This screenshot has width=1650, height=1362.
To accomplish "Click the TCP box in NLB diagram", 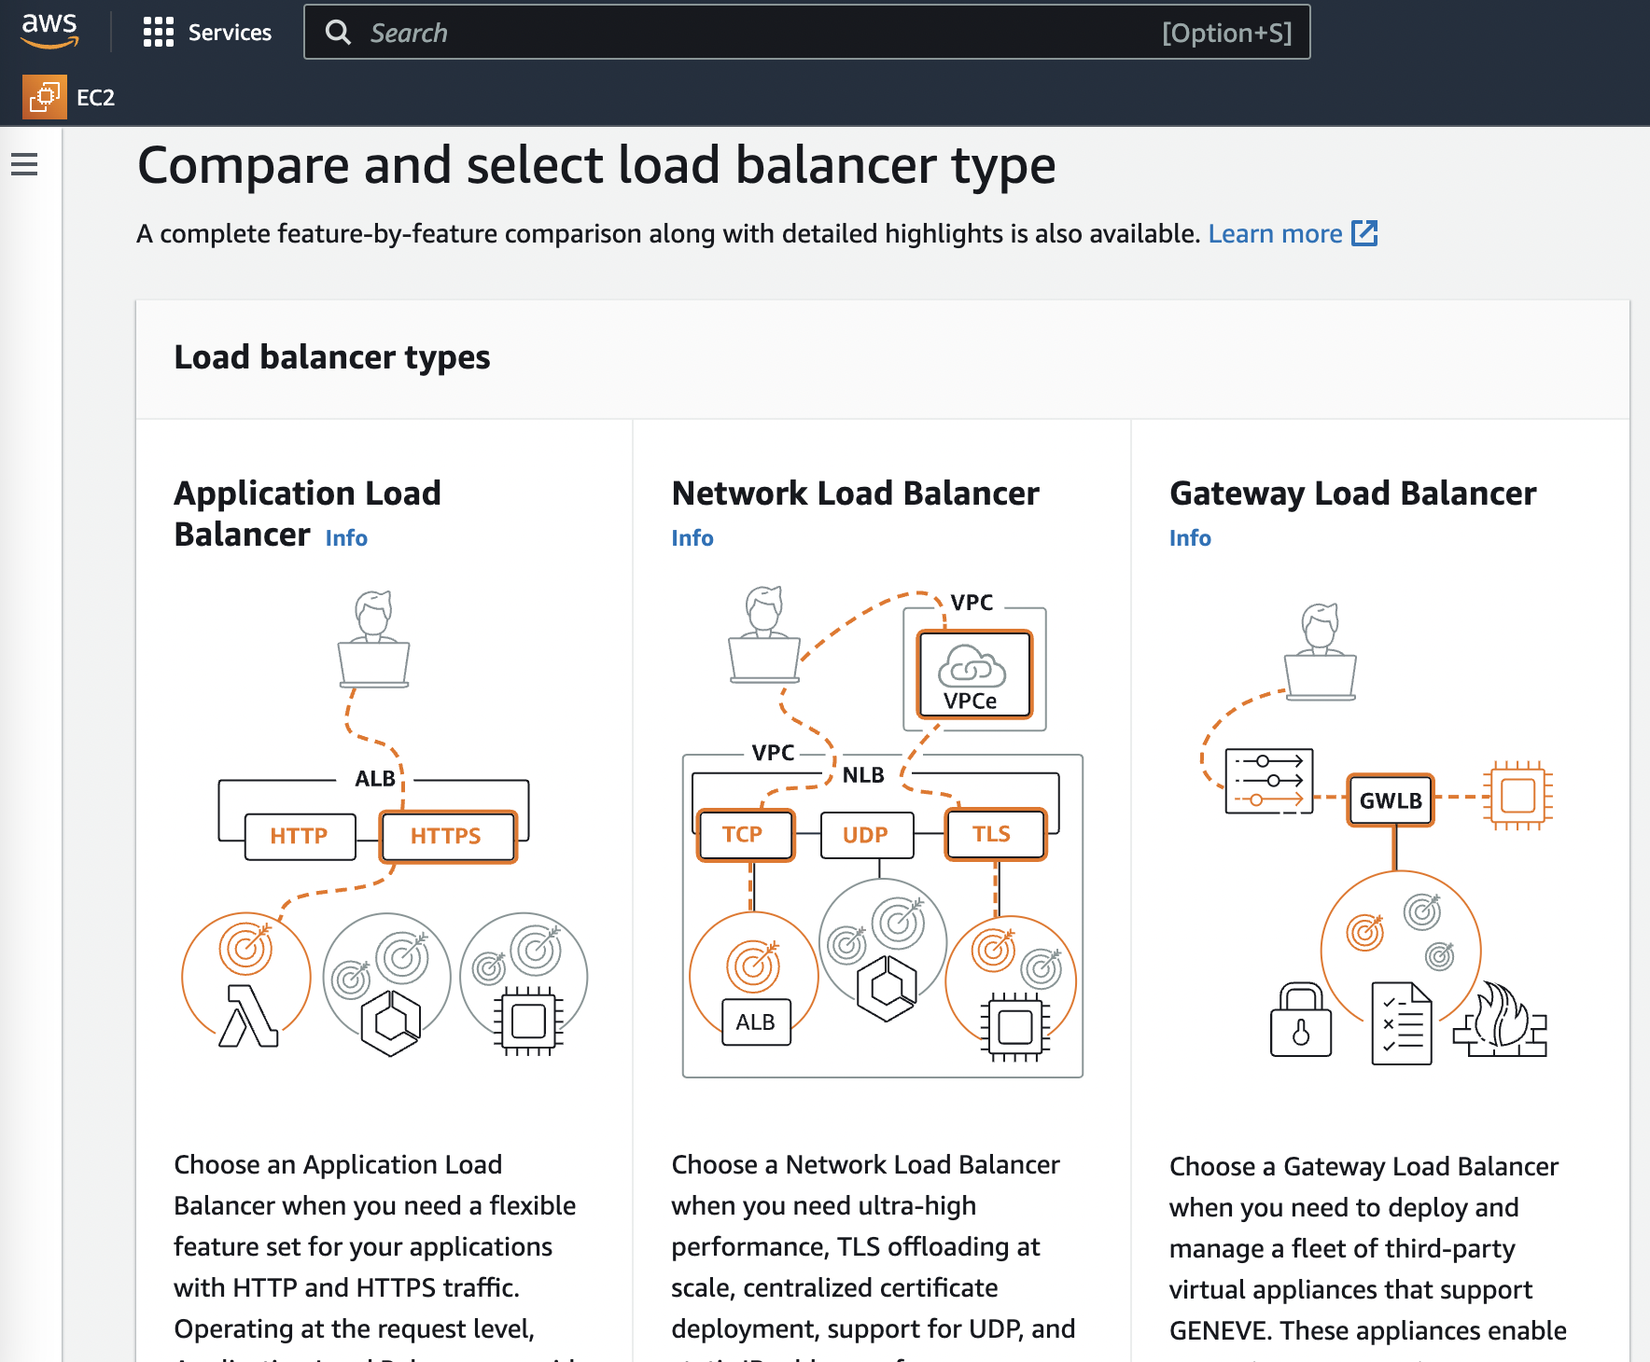I will [x=745, y=834].
